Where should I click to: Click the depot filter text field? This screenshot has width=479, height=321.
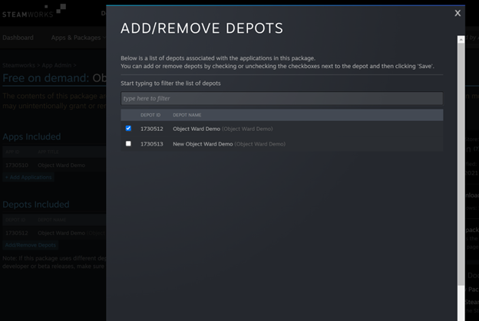pos(281,99)
